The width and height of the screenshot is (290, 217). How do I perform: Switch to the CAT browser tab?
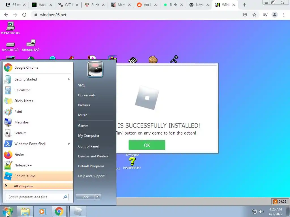pos(68,5)
